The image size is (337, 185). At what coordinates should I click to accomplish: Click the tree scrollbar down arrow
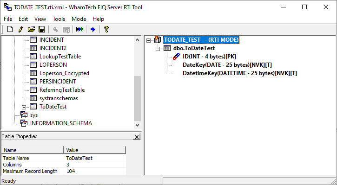click(137, 125)
